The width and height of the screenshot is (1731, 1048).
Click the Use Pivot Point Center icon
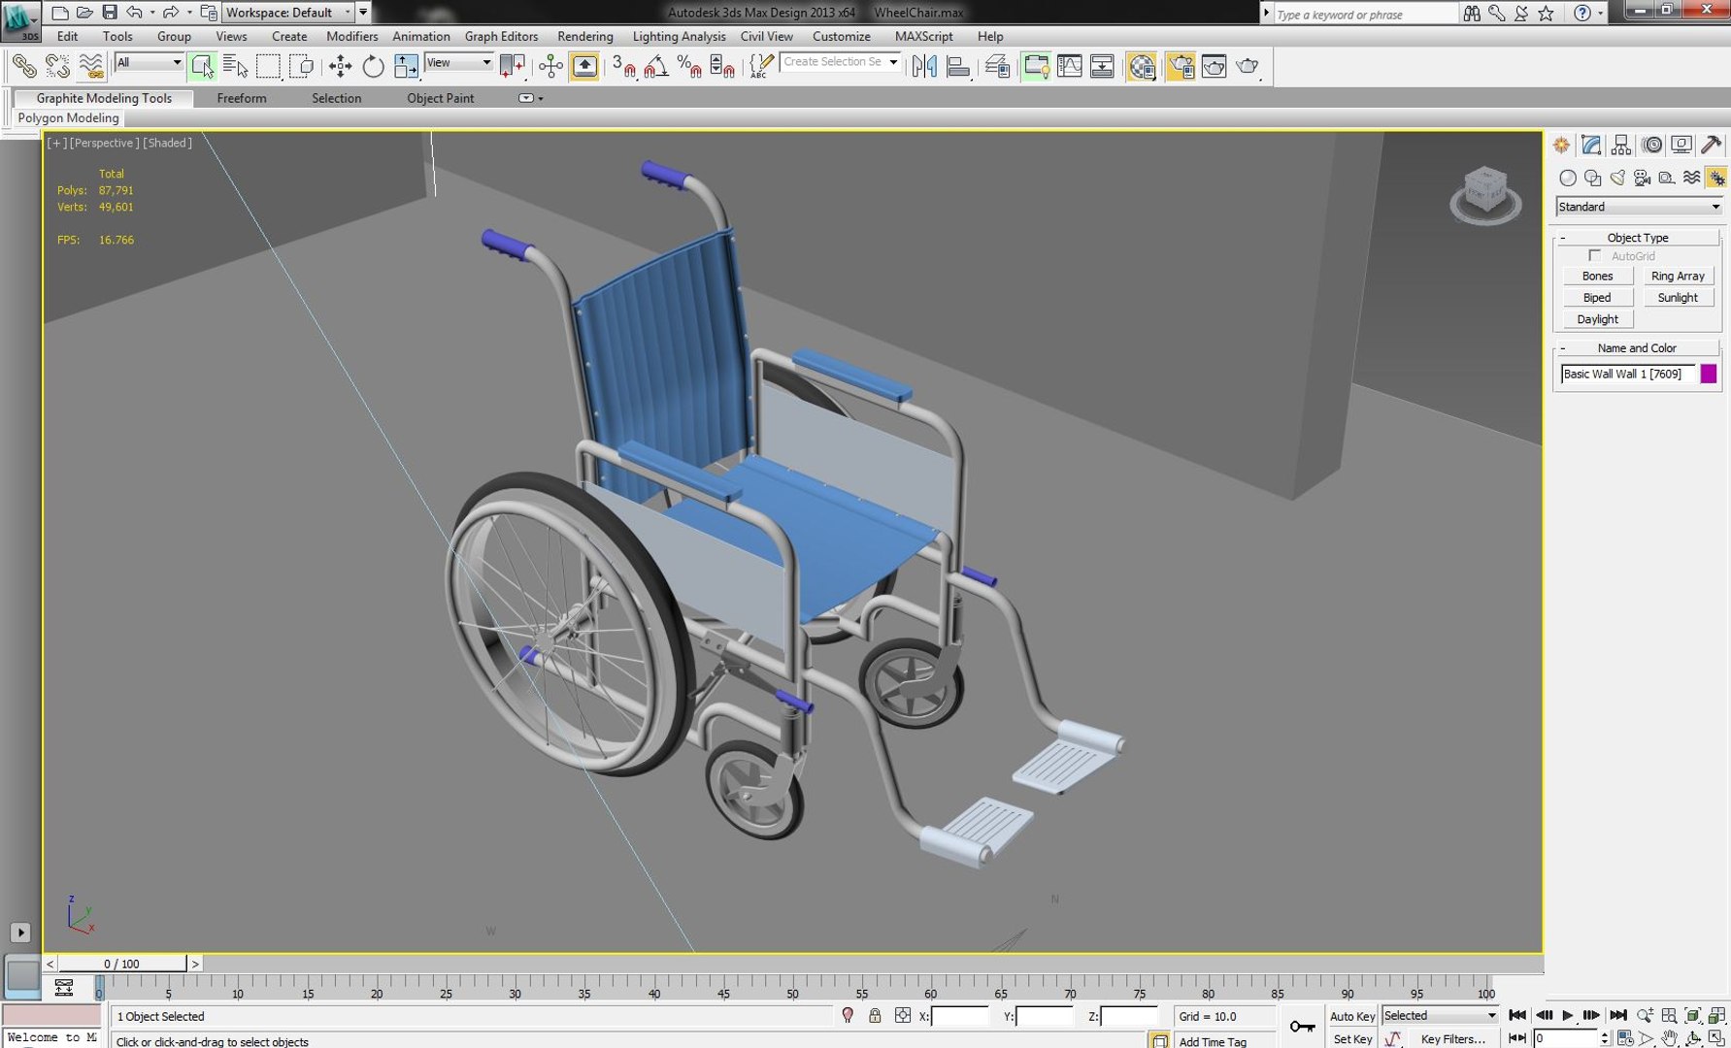(512, 66)
